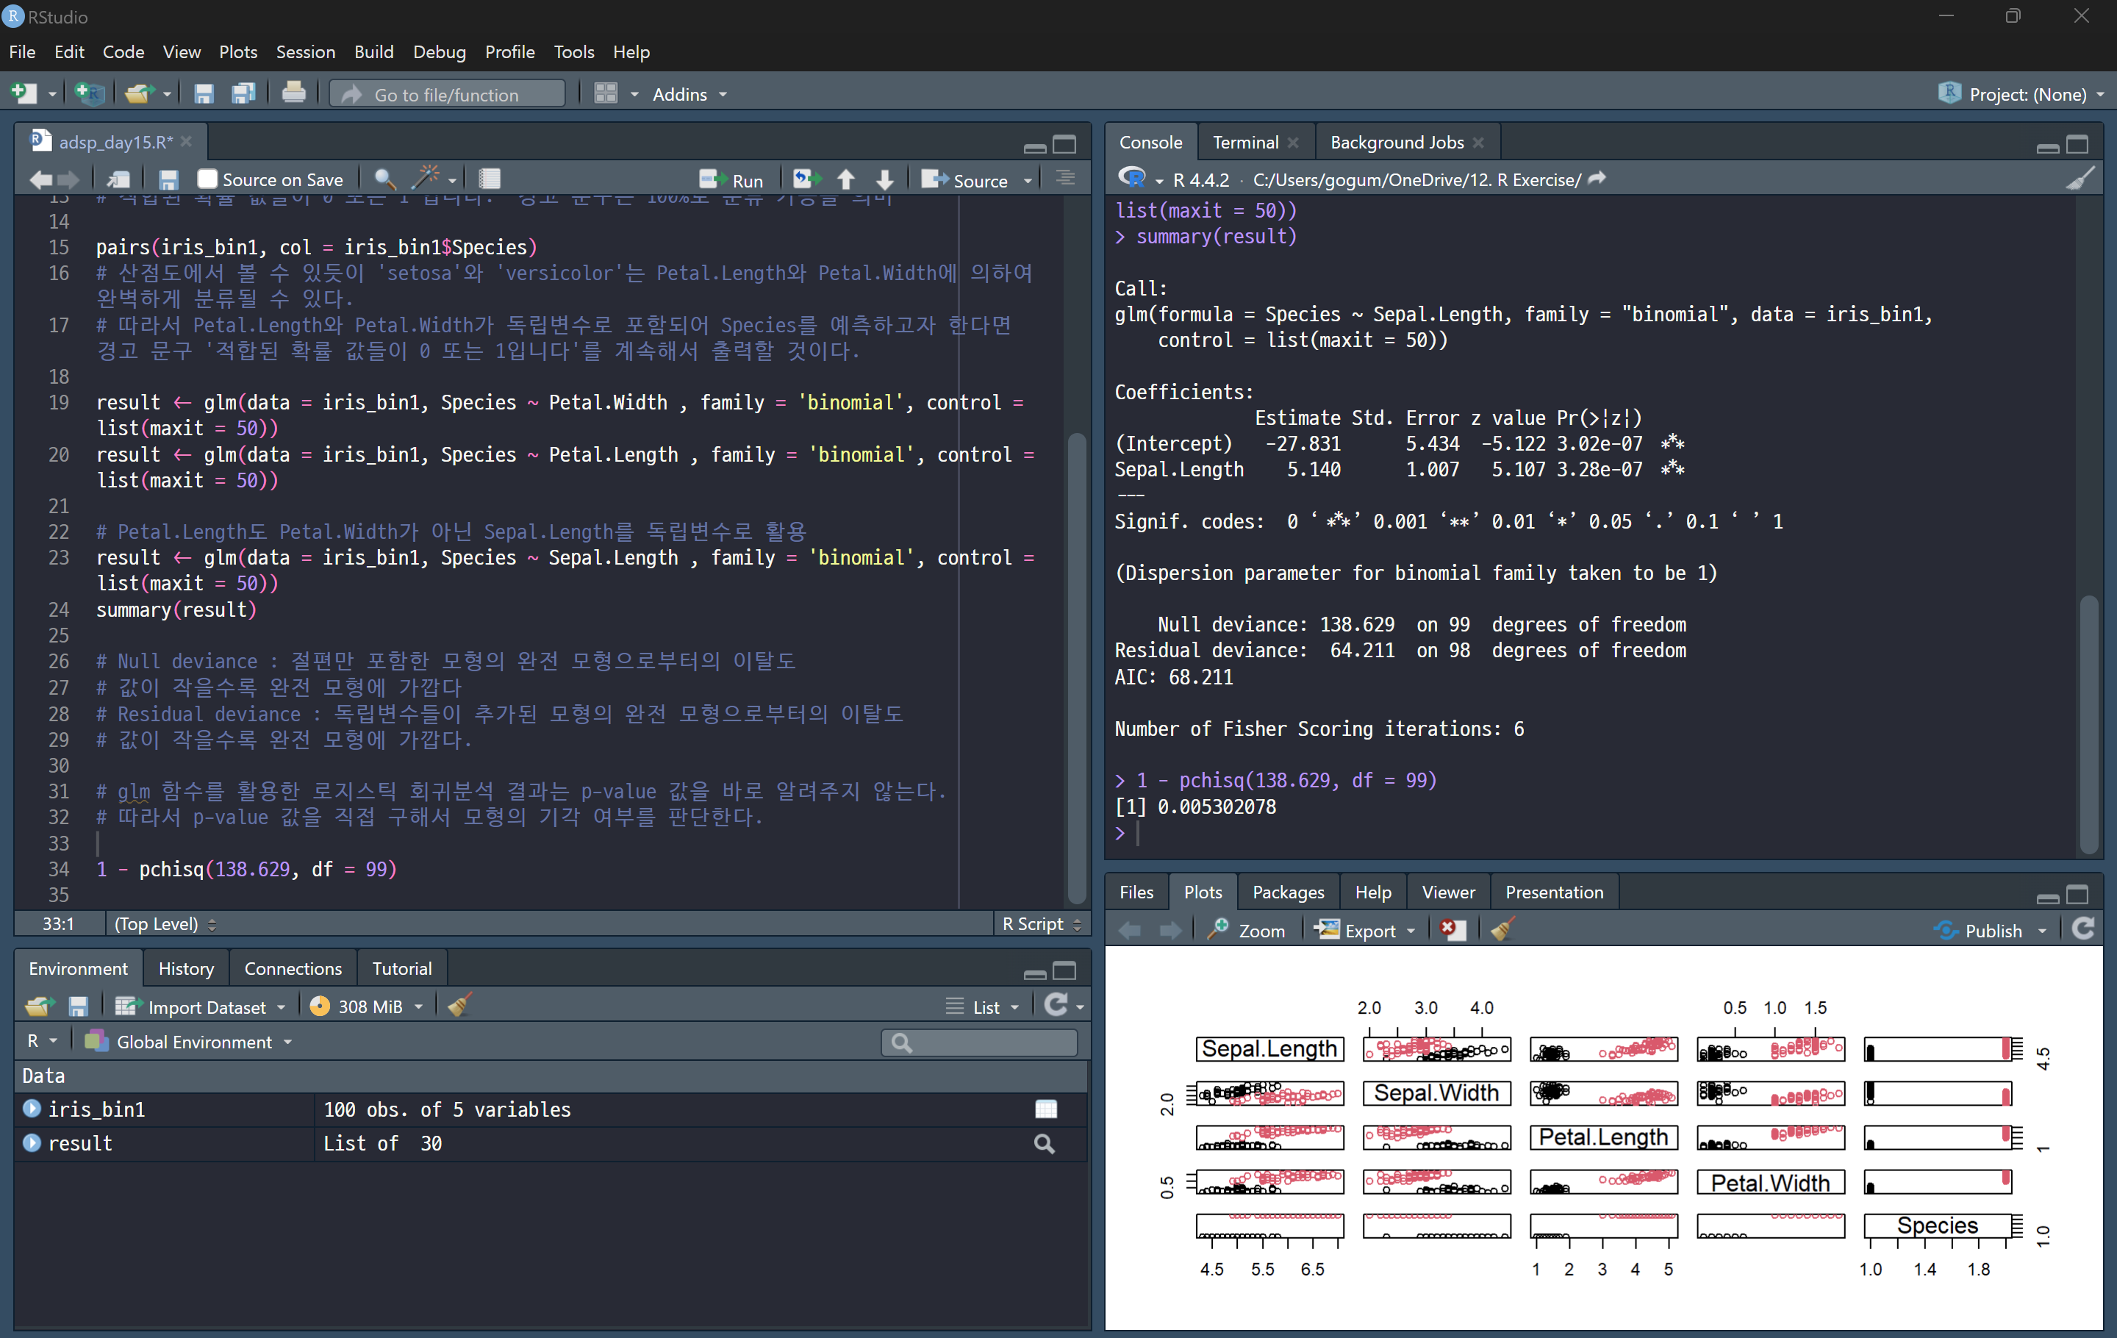Viewport: 2117px width, 1338px height.
Task: Open workspace panes layout icon
Action: point(606,93)
